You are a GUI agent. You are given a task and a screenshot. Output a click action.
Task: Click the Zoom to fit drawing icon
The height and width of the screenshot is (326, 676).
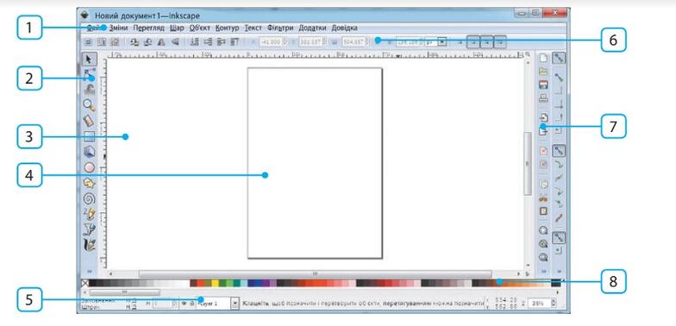543,244
